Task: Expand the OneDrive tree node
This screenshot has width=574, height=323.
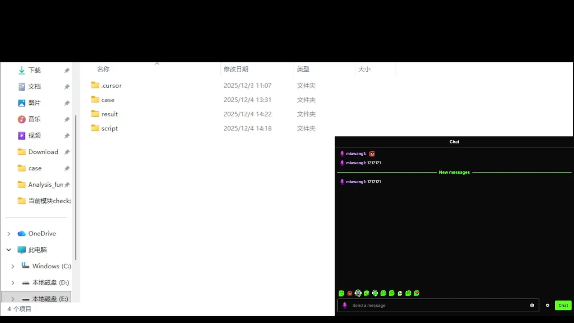Action: (9, 234)
